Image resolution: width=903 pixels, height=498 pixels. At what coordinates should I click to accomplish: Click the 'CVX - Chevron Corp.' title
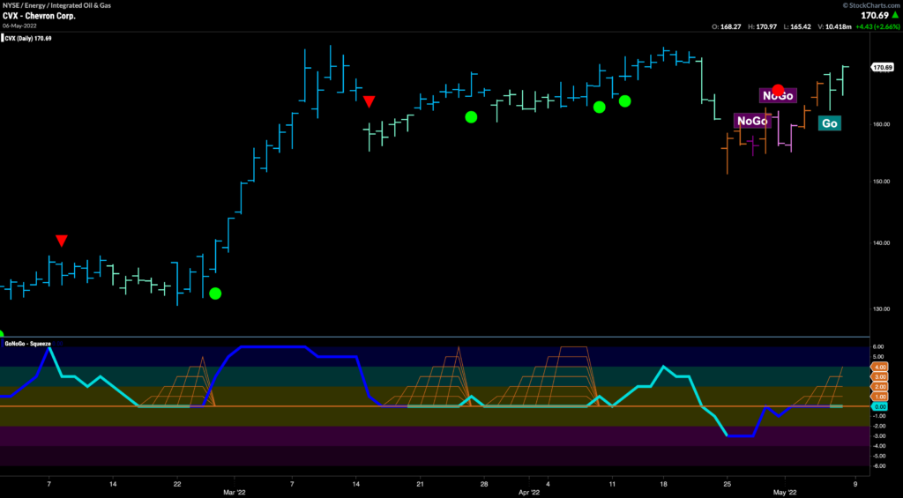tap(39, 16)
